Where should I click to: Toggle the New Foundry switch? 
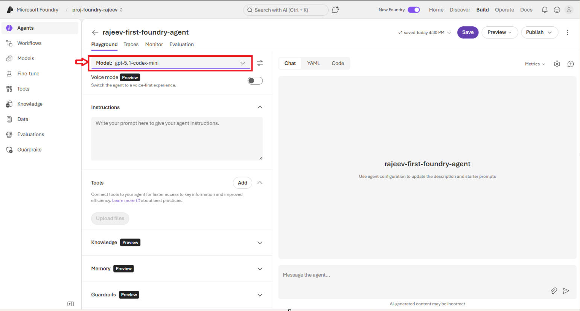click(414, 10)
